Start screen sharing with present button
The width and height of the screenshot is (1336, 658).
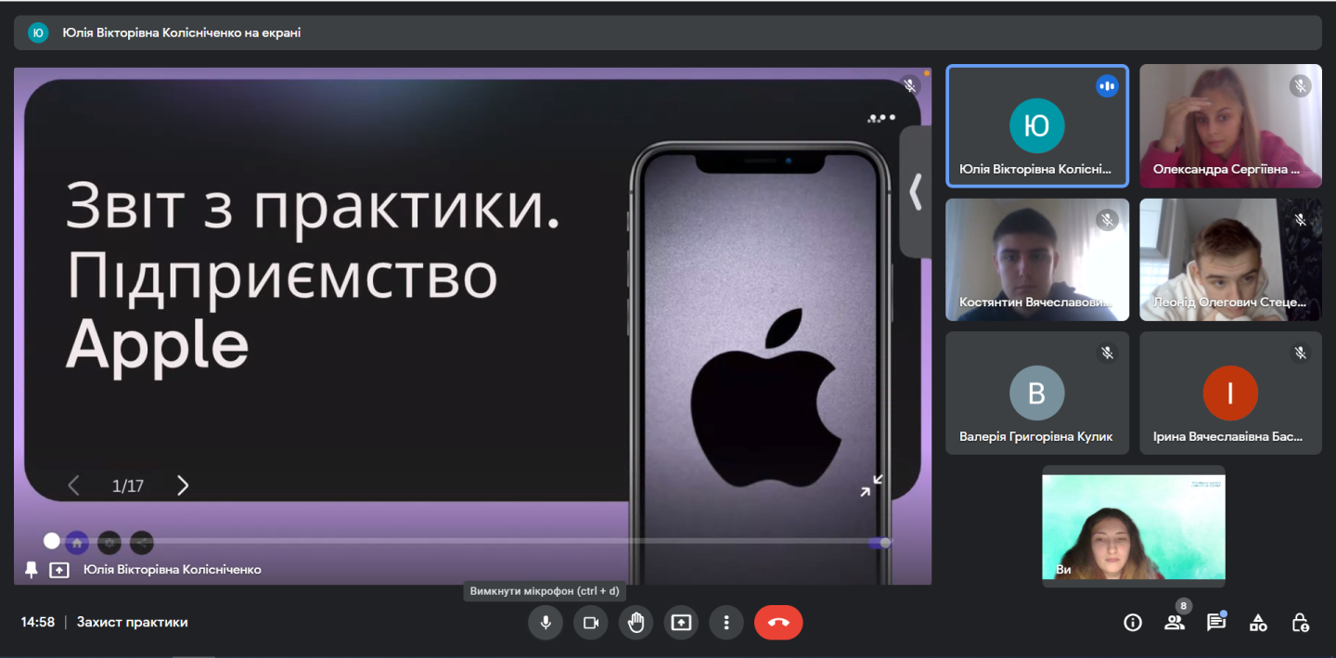681,623
